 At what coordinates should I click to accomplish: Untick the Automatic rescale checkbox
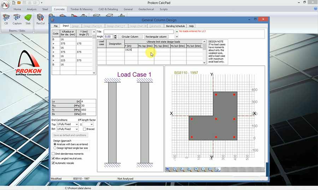[x=53, y=163]
